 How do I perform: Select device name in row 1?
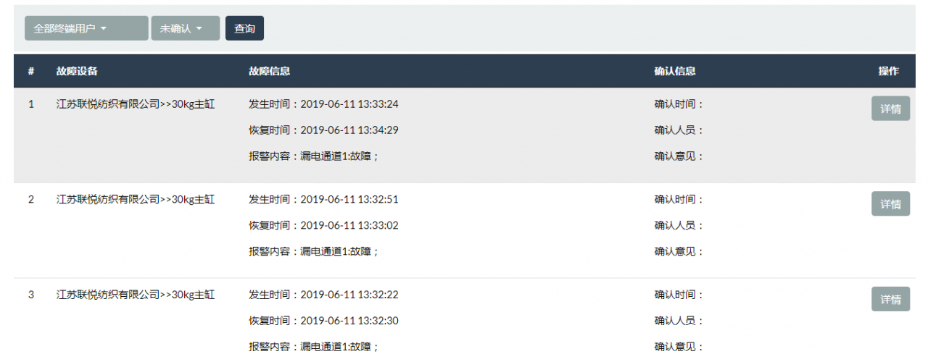[136, 104]
